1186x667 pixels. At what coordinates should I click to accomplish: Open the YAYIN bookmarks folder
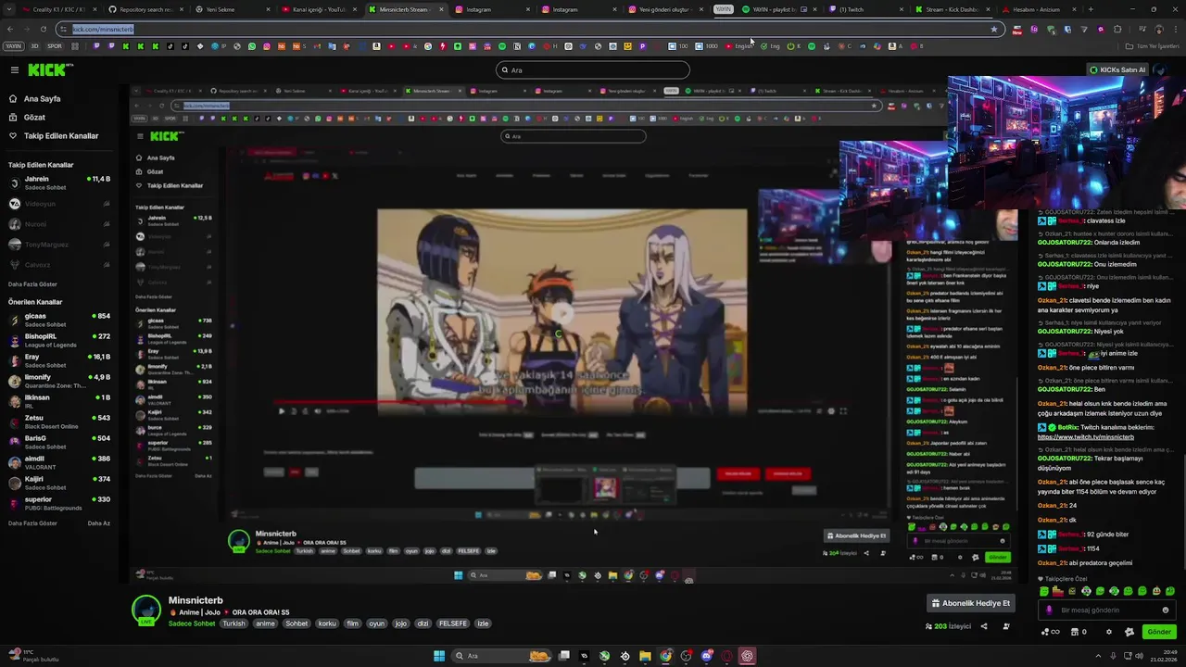tap(14, 46)
